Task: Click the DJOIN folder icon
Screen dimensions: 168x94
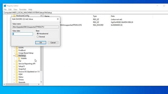Action: tap(17, 48)
